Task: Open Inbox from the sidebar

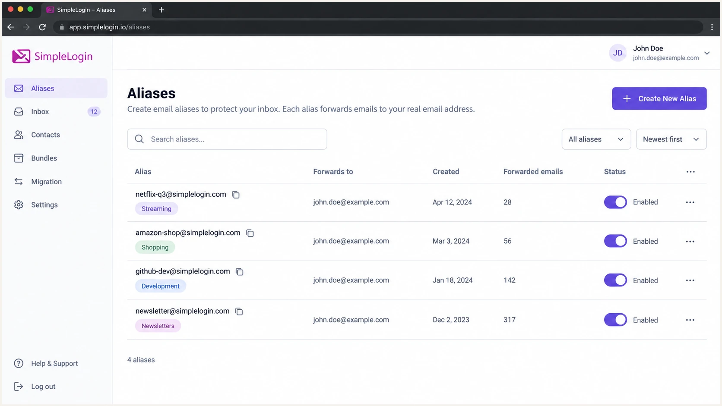Action: 56,112
